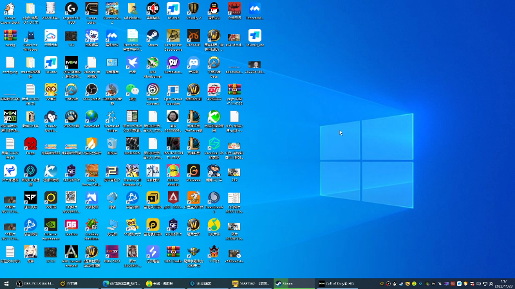515x289 pixels.
Task: Select the Escape the Backrooms icon
Action: 173,40
